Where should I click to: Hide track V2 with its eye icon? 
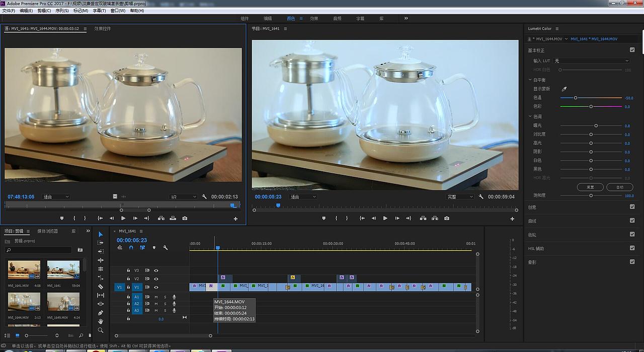click(156, 279)
